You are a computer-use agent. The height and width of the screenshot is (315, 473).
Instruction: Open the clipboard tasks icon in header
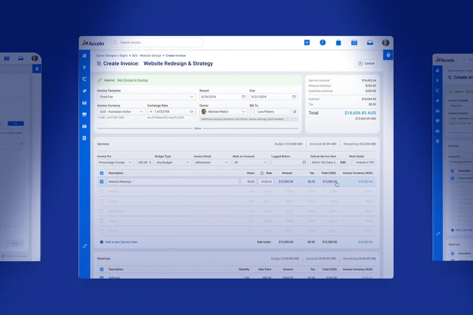tap(339, 43)
